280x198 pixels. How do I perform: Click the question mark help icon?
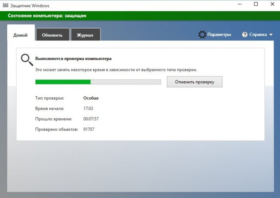[245, 35]
